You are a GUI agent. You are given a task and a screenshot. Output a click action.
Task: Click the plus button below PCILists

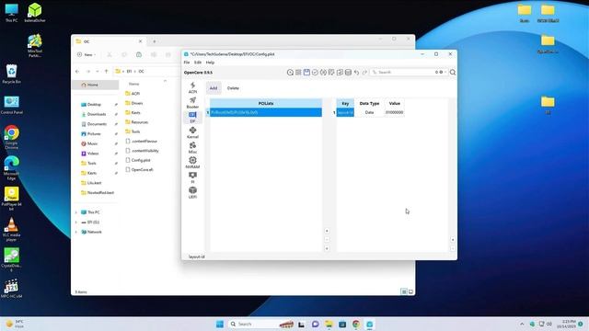pyautogui.click(x=327, y=231)
